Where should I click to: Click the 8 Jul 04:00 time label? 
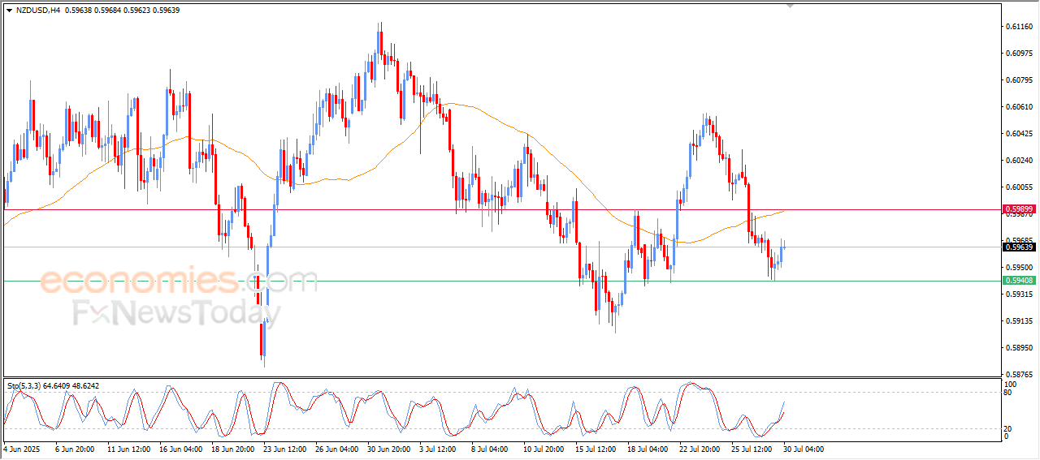click(x=490, y=449)
